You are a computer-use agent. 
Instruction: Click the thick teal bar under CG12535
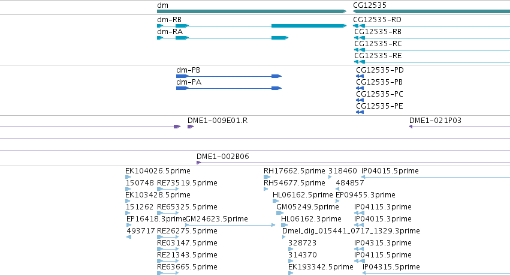click(431, 12)
